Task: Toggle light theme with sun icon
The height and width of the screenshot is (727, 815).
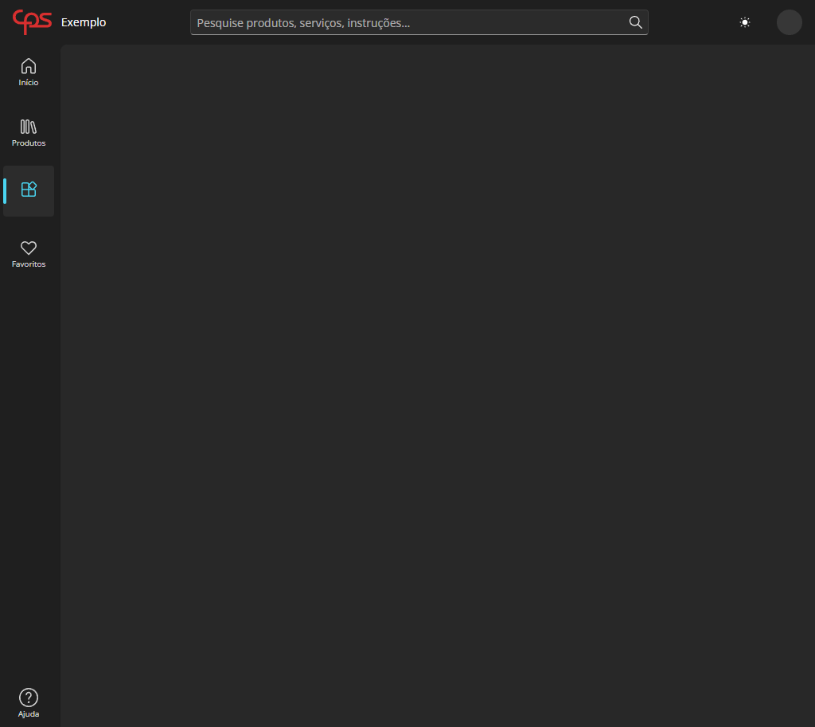Action: [745, 22]
